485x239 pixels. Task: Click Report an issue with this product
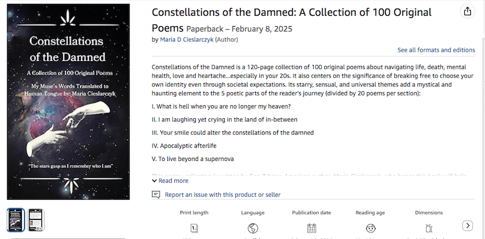tap(223, 195)
